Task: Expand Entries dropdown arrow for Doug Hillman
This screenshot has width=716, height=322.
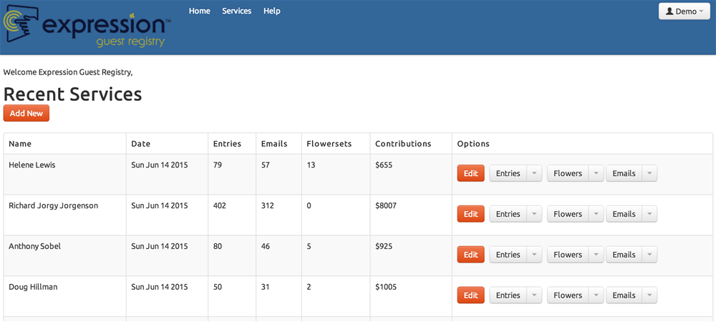Action: coord(534,295)
